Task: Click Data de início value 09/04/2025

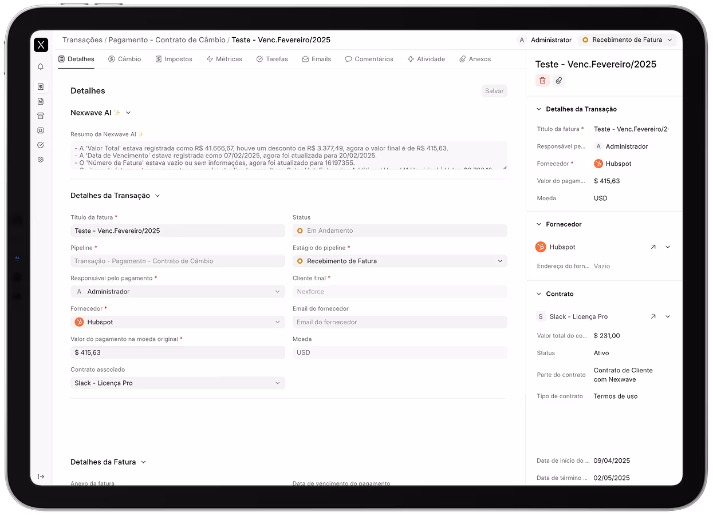Action: 612,461
